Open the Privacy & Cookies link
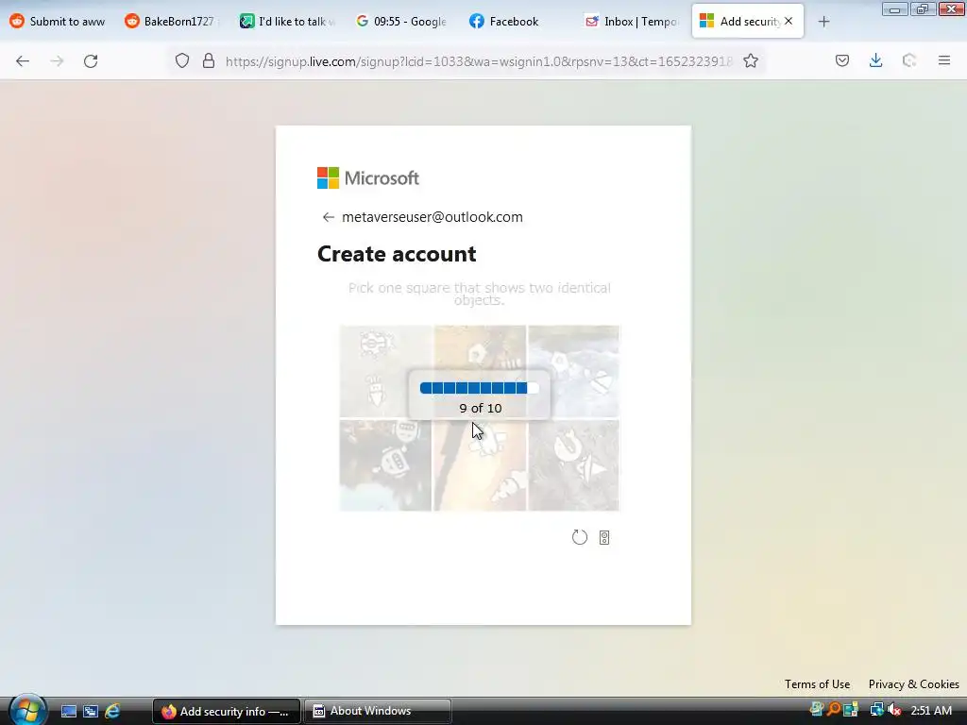The width and height of the screenshot is (967, 725). tap(913, 683)
